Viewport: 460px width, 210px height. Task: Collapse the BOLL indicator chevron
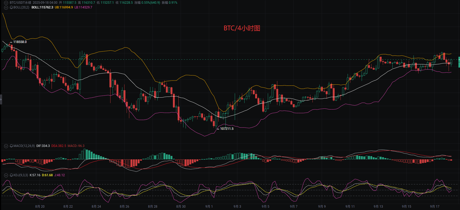pos(6,7)
